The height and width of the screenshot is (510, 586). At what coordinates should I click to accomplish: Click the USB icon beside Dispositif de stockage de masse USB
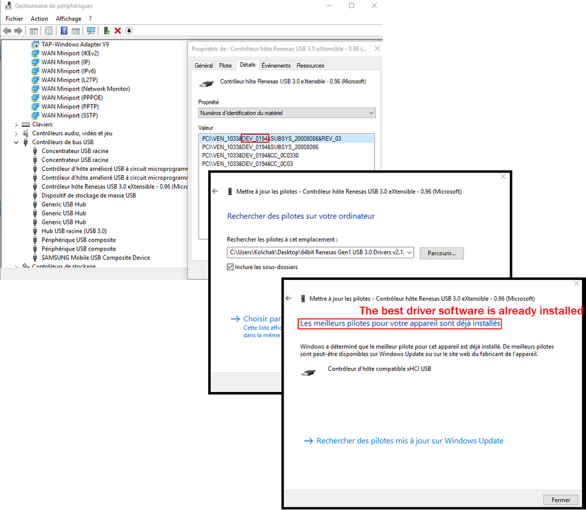click(34, 196)
